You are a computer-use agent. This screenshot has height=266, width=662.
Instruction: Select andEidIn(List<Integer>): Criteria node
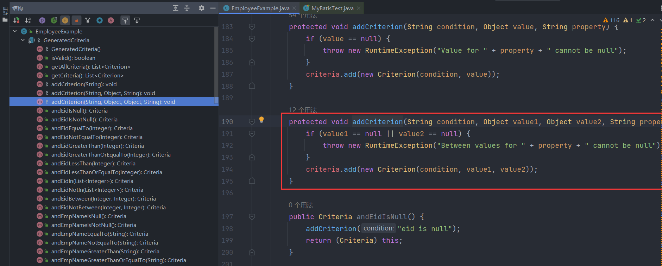(92, 181)
